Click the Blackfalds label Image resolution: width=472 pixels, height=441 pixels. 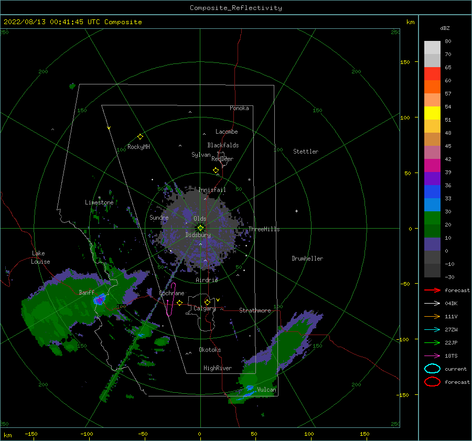click(223, 145)
